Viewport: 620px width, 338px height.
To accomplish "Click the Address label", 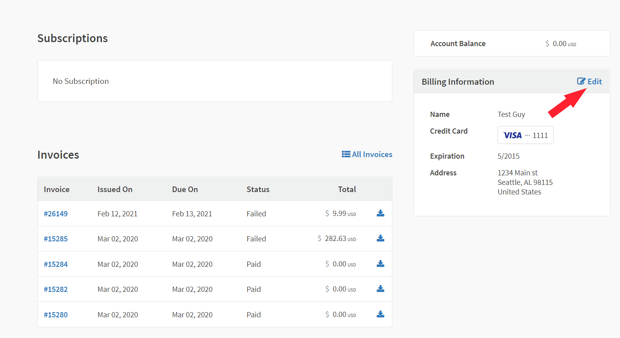I will coord(443,173).
